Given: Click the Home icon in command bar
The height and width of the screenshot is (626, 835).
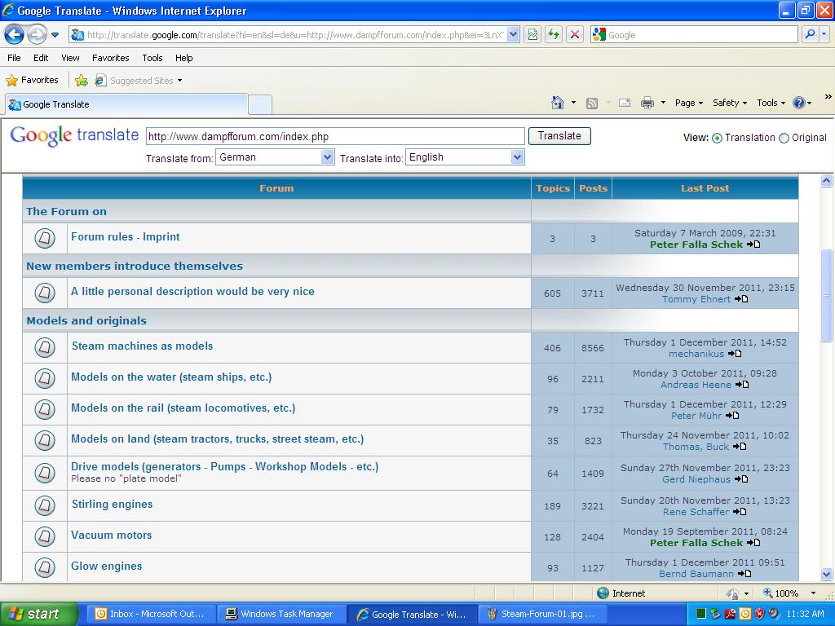Looking at the screenshot, I should (558, 102).
